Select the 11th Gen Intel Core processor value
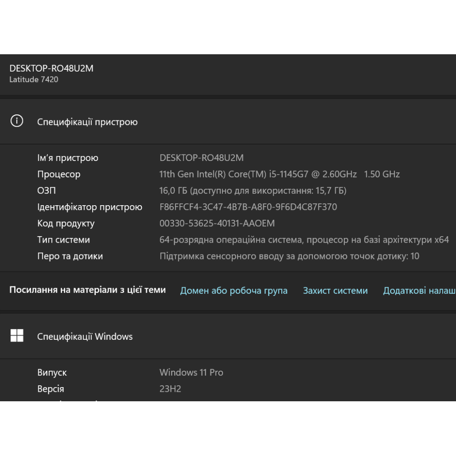 point(279,174)
